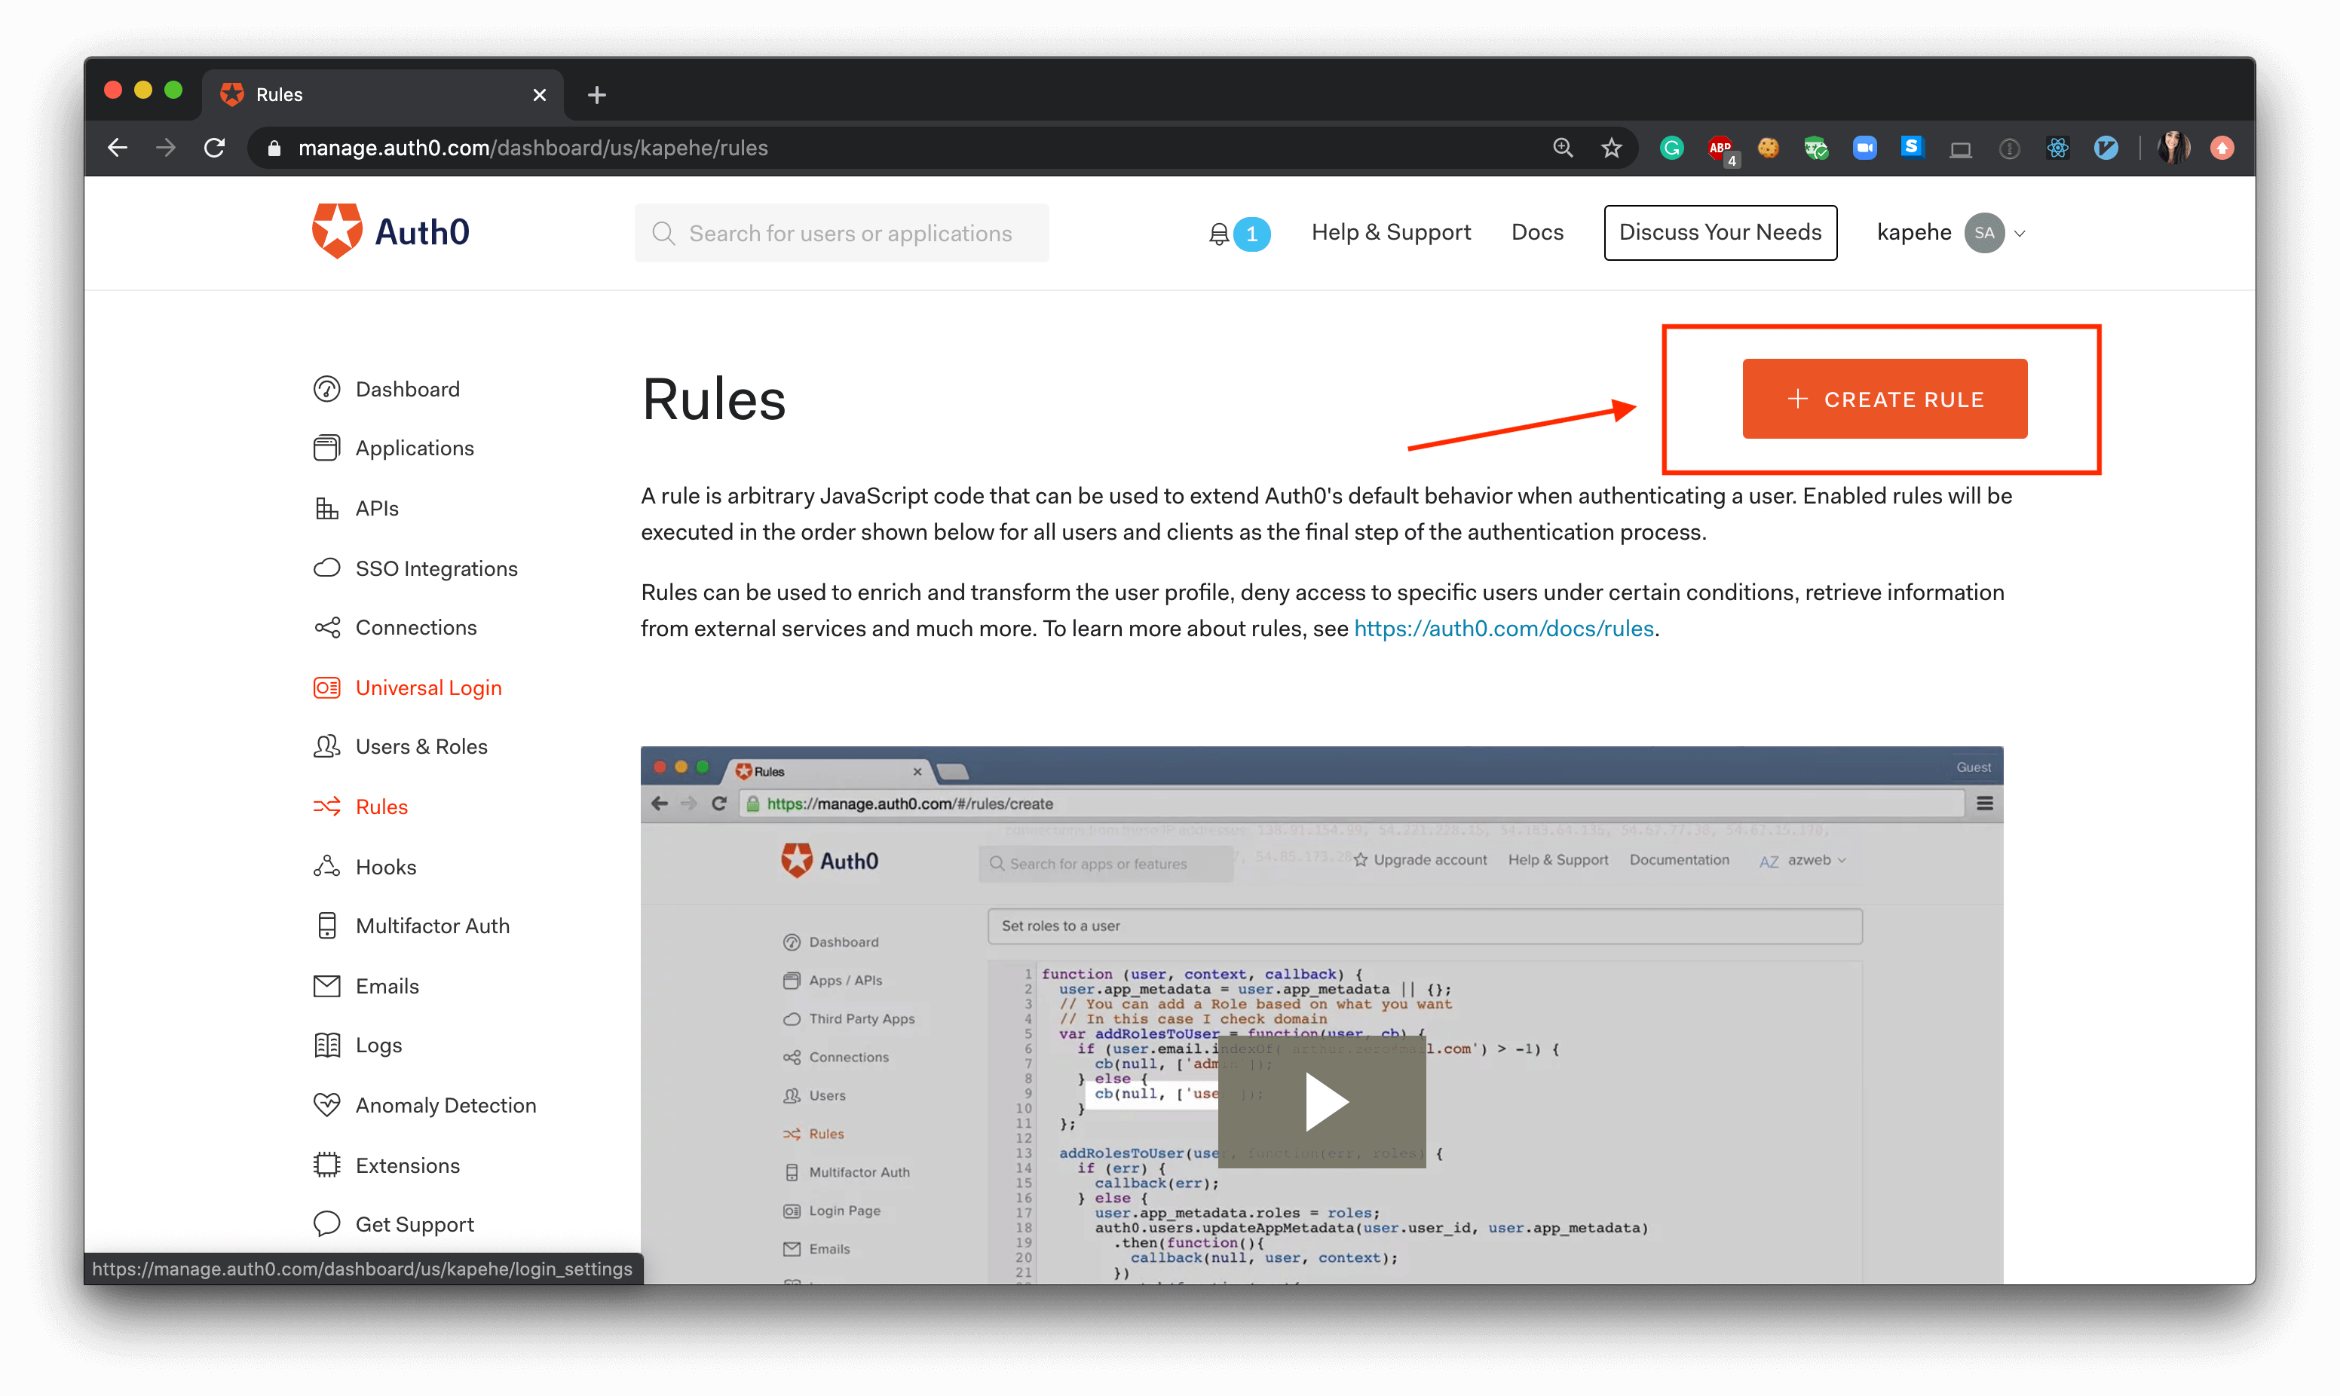This screenshot has height=1396, width=2340.
Task: Click the search magnifier icon
Action: click(664, 233)
